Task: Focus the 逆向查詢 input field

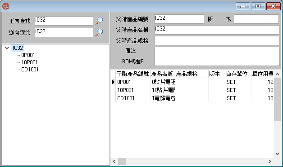Action: click(64, 32)
